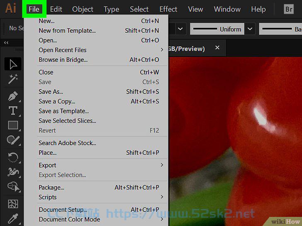
Task: Select the Shaper brush tool
Action: click(13, 140)
